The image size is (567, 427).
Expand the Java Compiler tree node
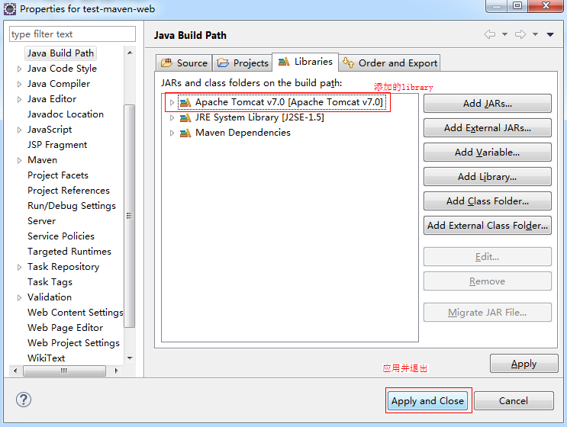coord(19,84)
